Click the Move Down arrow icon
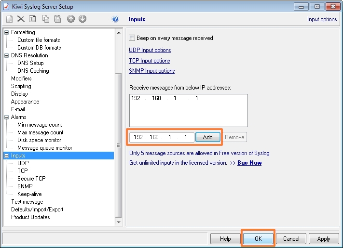343x248 pixels. pyautogui.click(x=82, y=19)
